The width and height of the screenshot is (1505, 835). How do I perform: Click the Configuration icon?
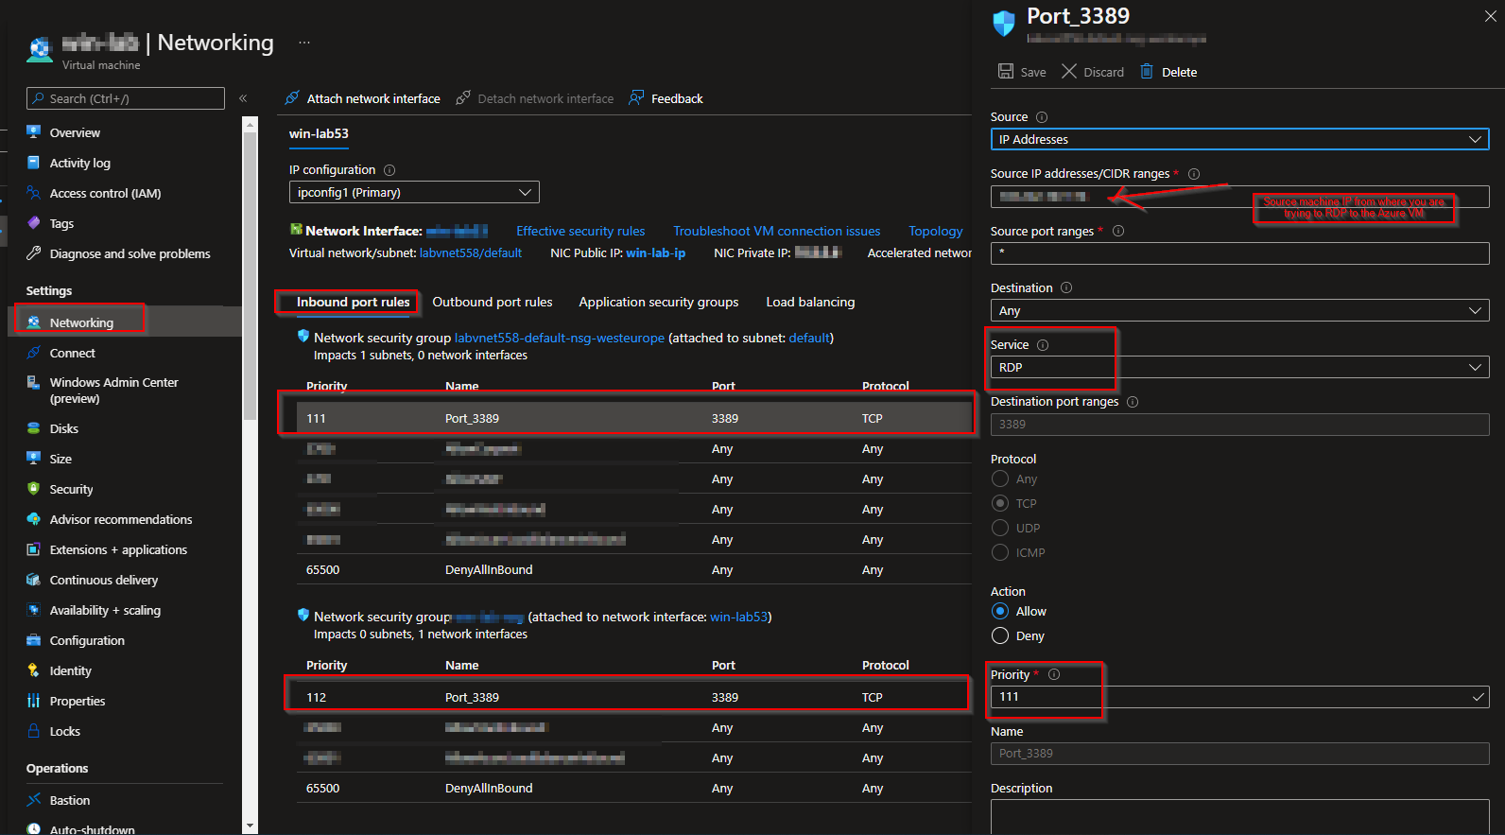34,640
